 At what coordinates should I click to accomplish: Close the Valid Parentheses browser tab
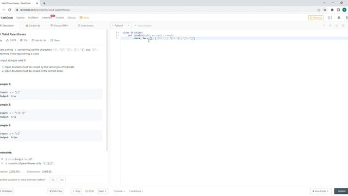pos(37,3)
